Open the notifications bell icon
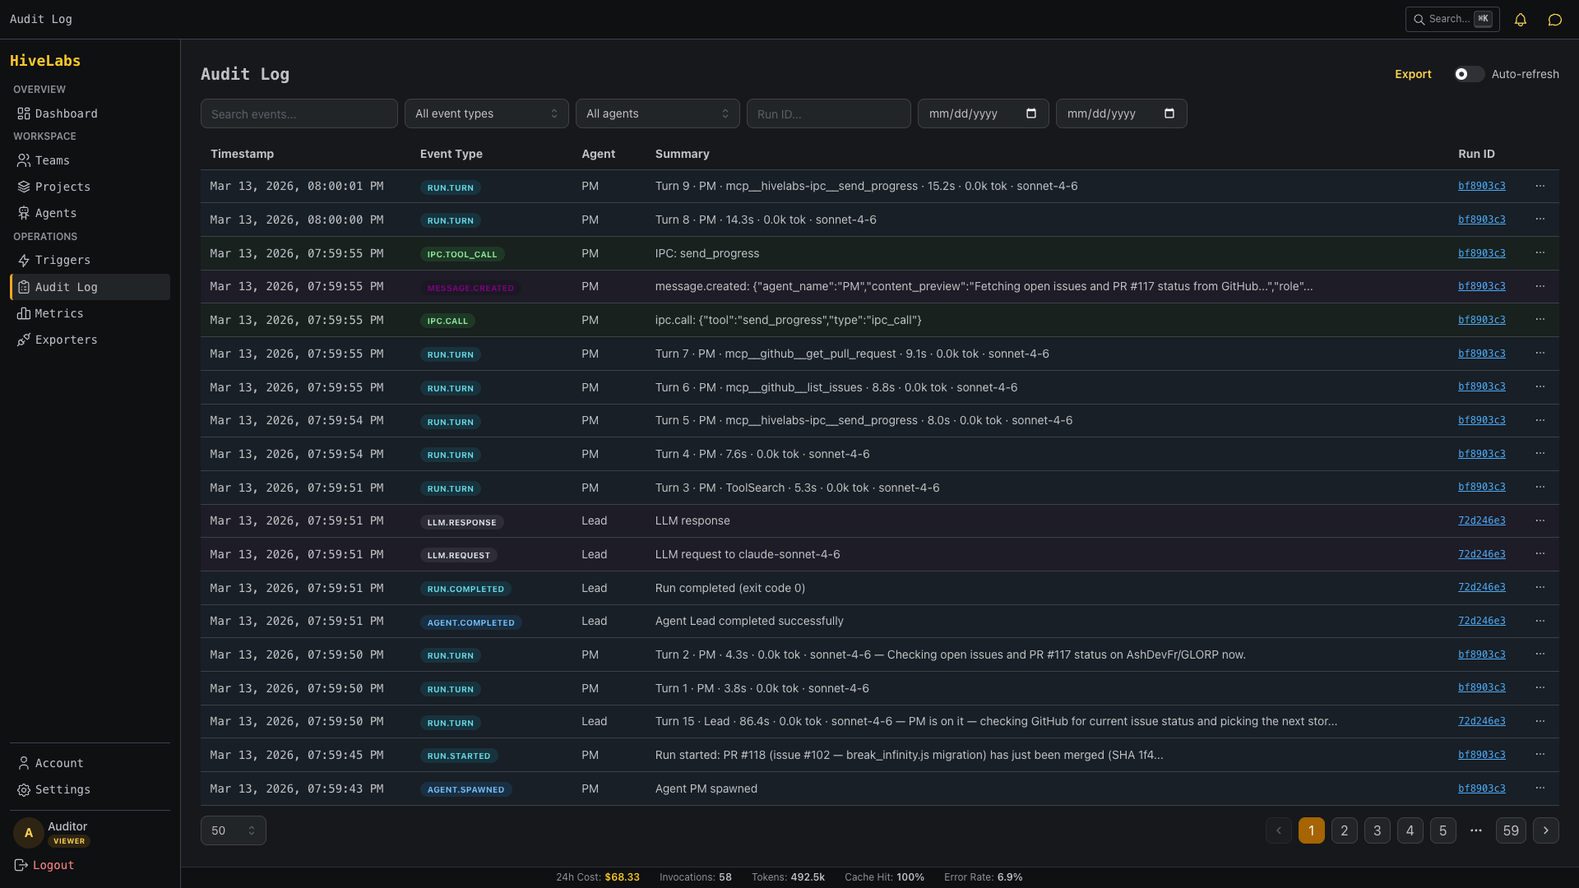Image resolution: width=1579 pixels, height=888 pixels. [x=1521, y=20]
